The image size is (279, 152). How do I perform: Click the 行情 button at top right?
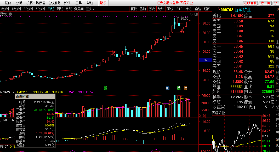[x=265, y=3]
